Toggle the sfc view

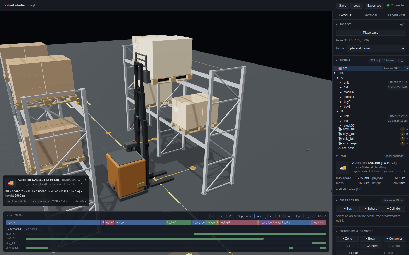(271, 216)
